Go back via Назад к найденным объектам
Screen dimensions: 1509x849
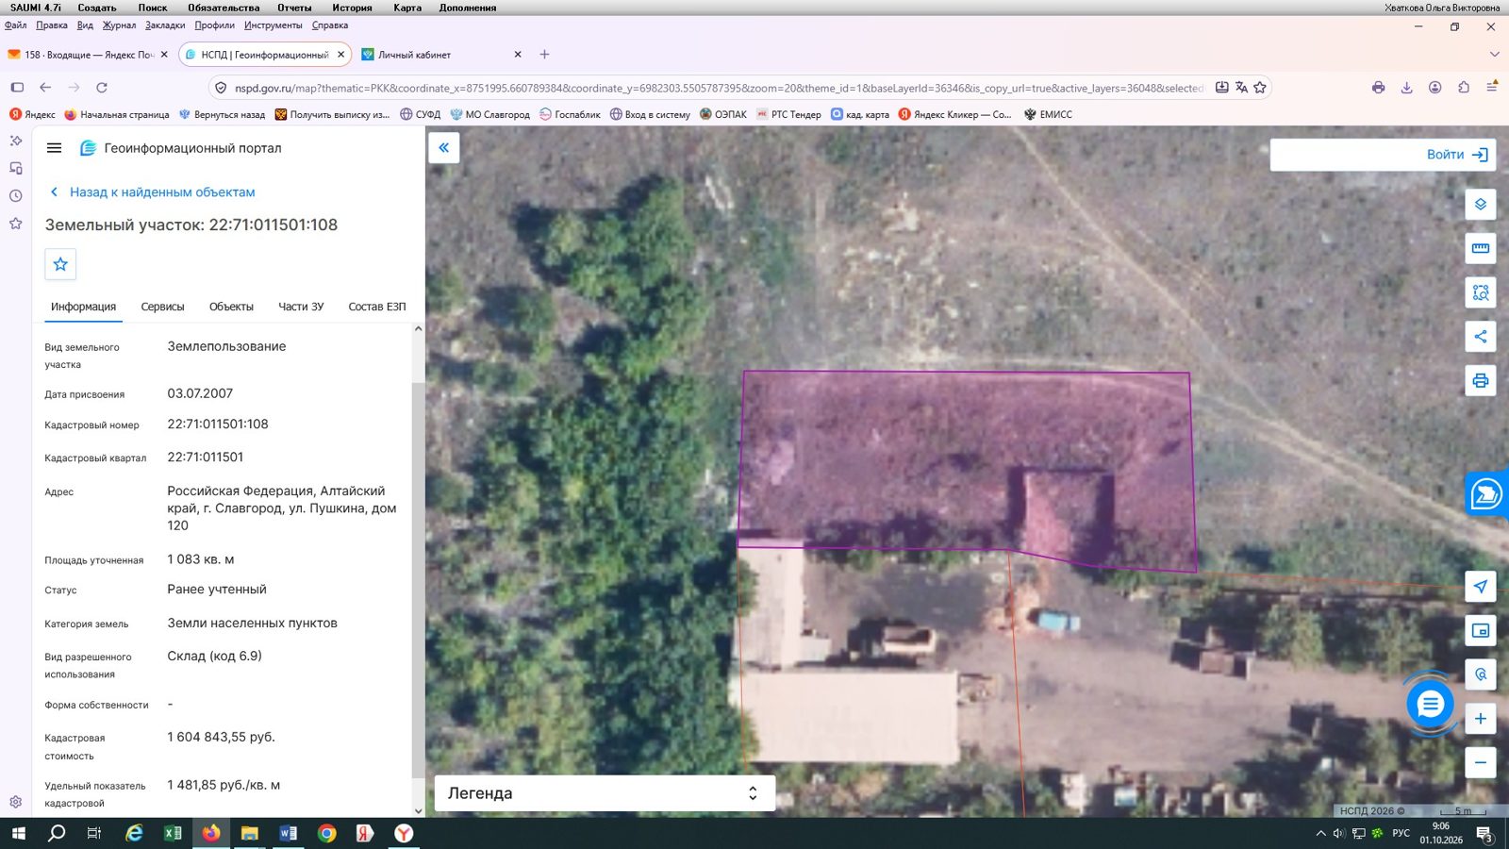pyautogui.click(x=153, y=191)
